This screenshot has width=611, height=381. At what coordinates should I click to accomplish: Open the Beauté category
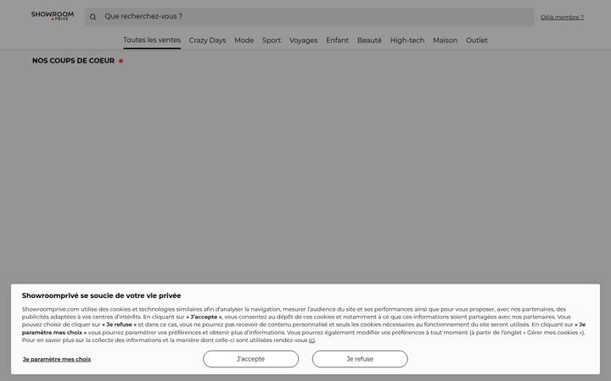(x=369, y=41)
